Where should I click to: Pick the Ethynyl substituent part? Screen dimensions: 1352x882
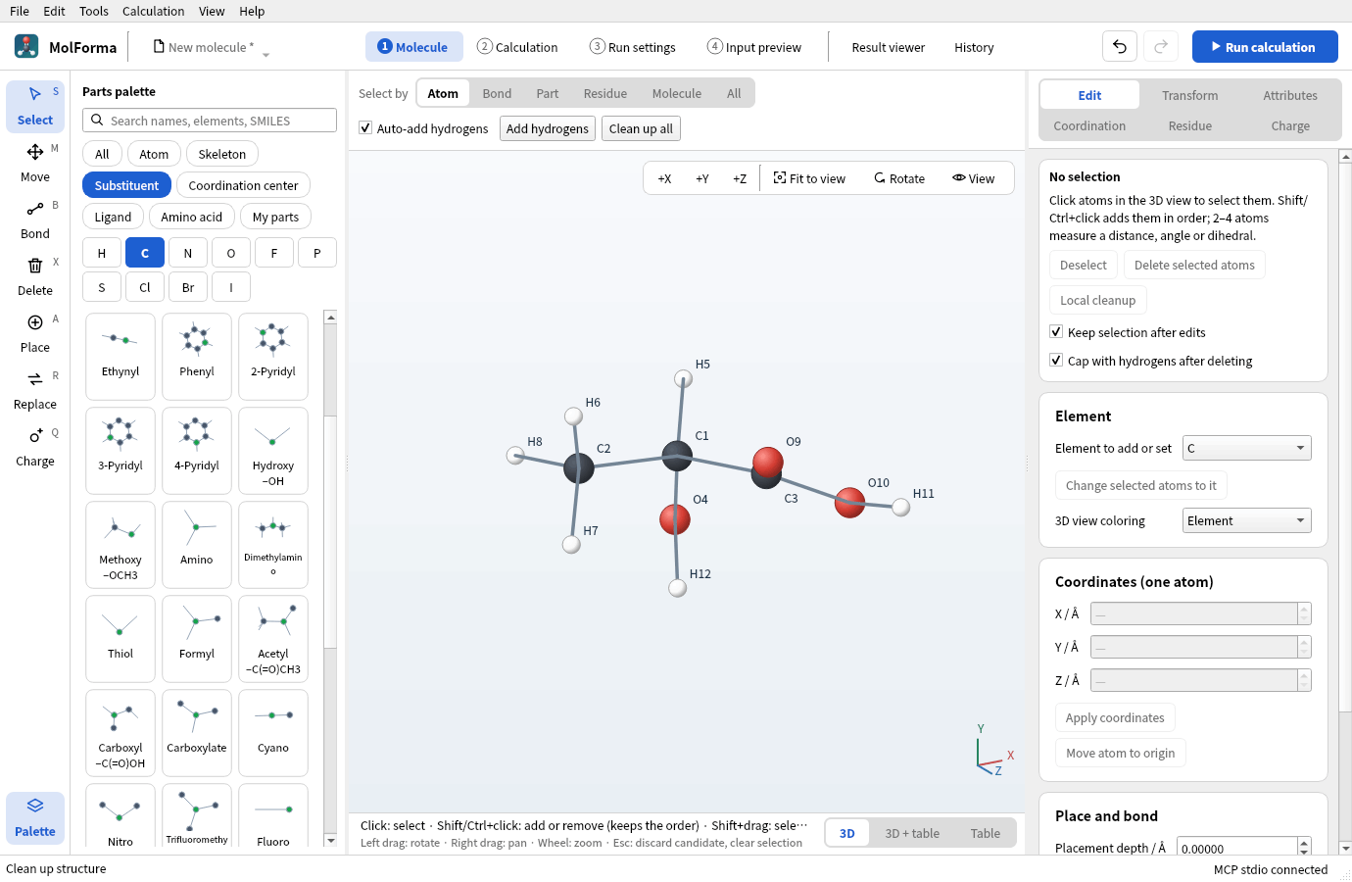pos(121,356)
